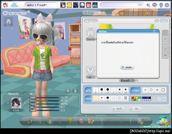
Task: Click the ปิด close button at panel bottom
Action: click(x=135, y=109)
